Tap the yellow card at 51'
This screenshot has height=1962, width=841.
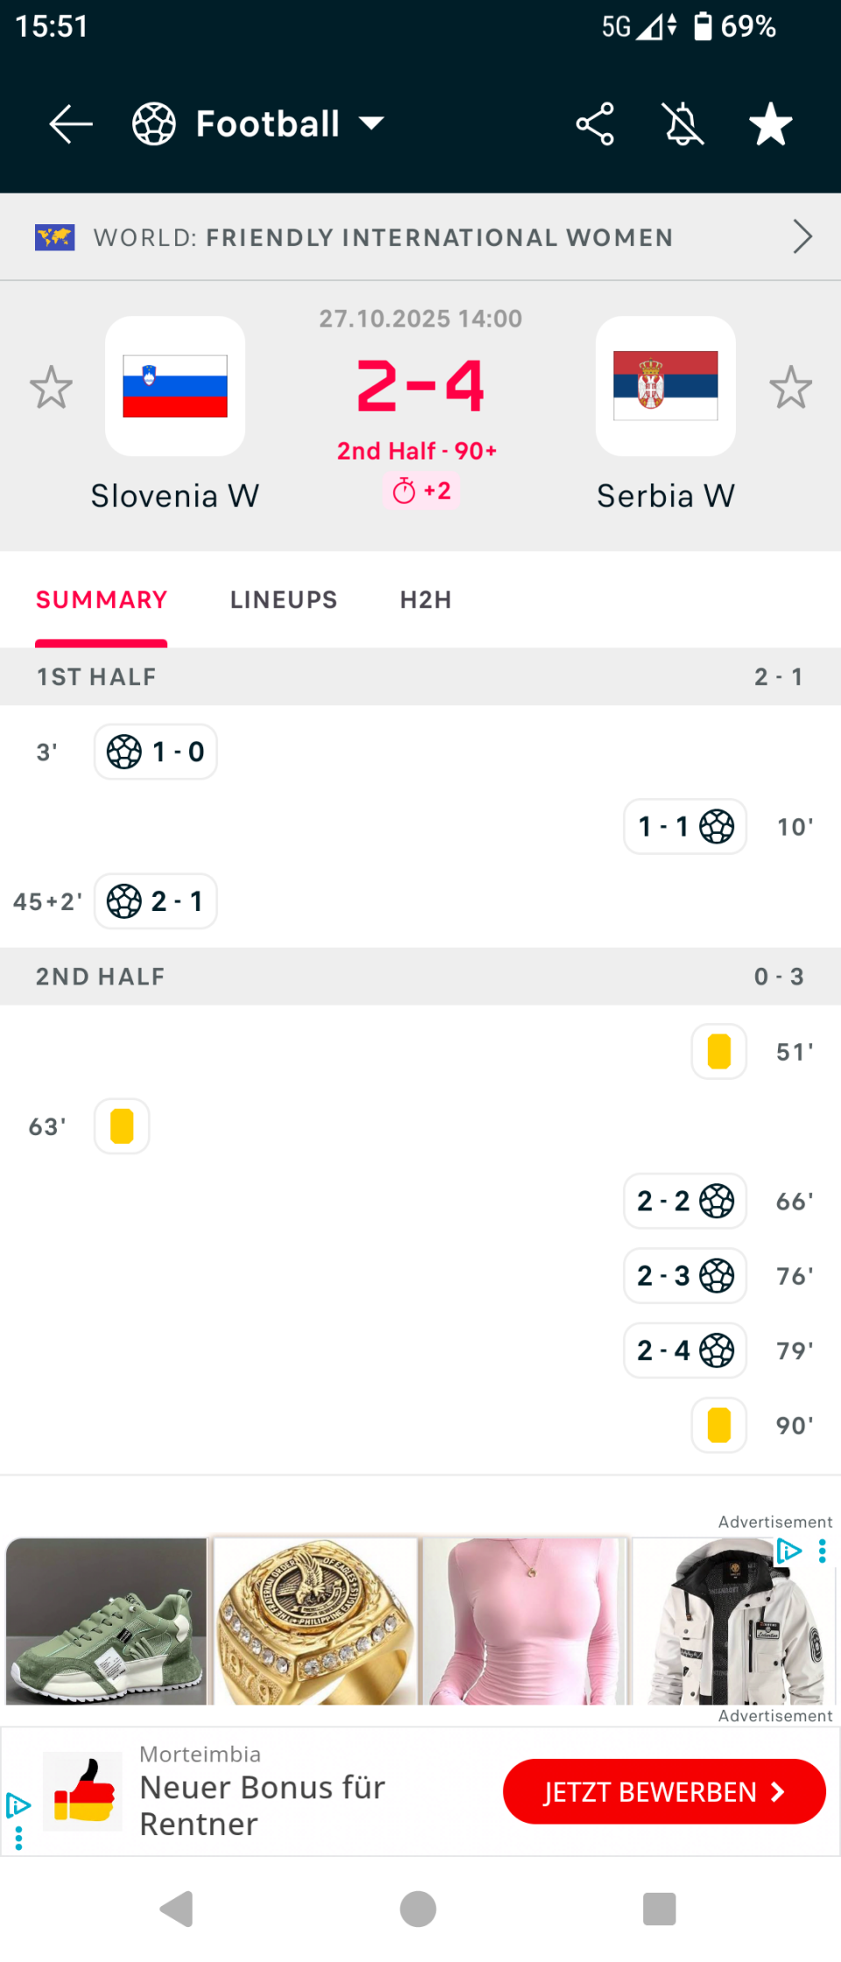[719, 1051]
